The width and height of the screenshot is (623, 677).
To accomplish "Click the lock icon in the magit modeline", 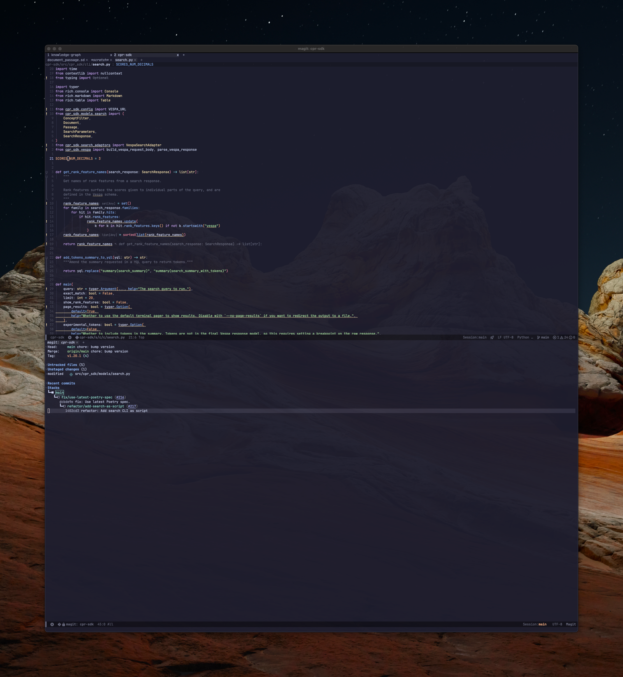I will pos(63,624).
